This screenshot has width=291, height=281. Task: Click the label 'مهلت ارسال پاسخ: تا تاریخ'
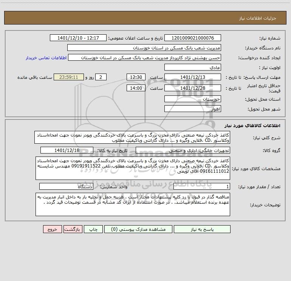point(253,77)
